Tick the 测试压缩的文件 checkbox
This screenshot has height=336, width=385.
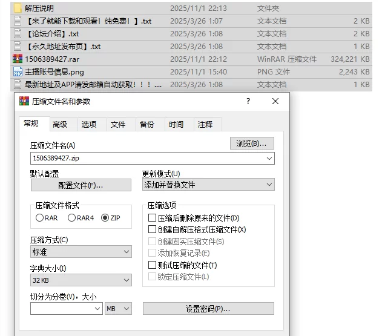153,265
